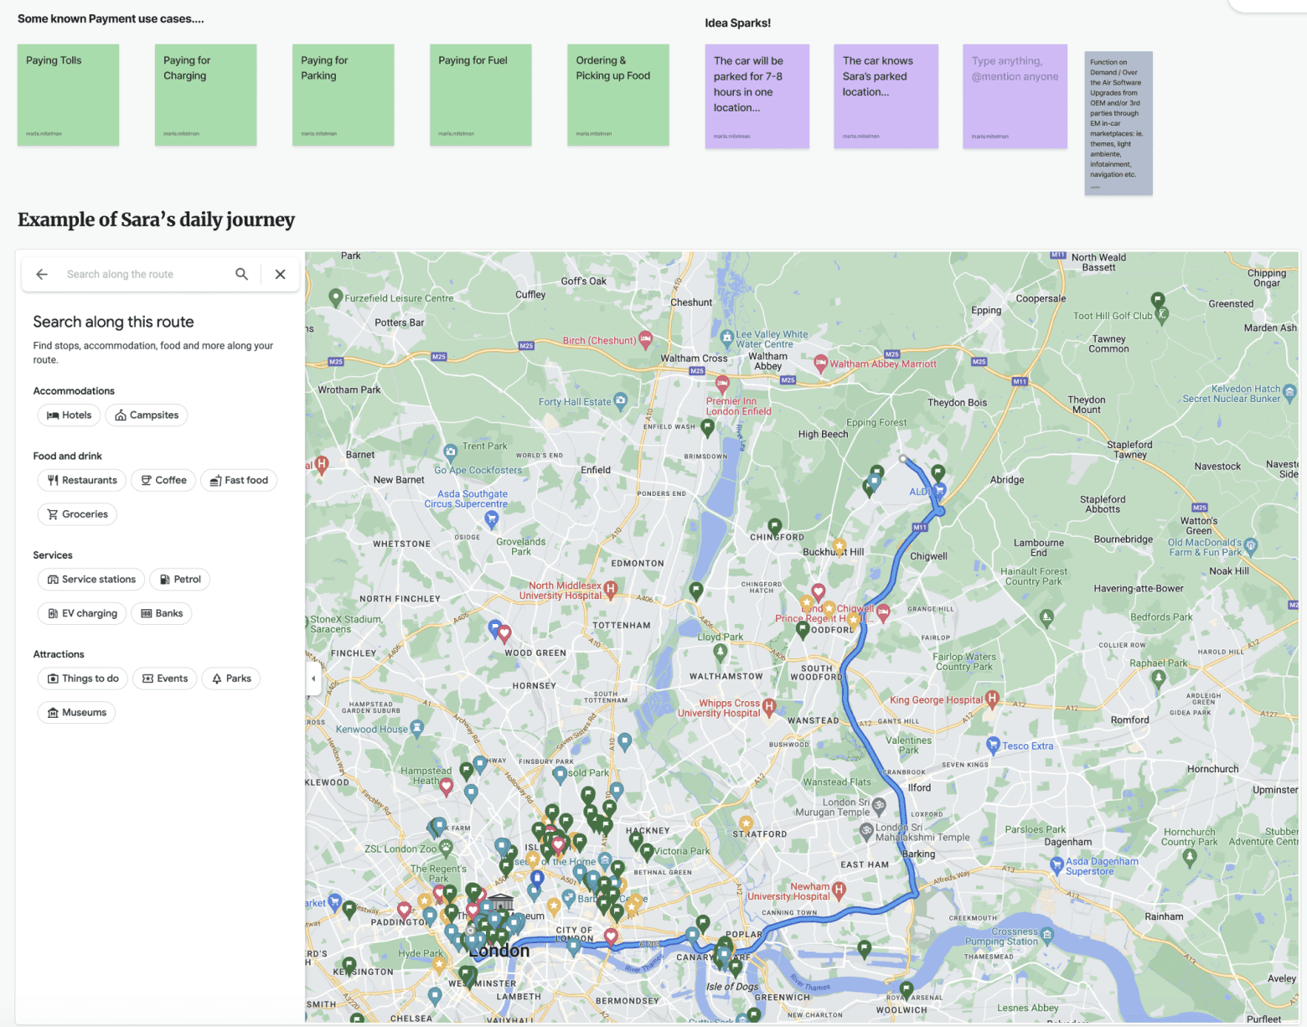
Task: Click the Hornchurch Country Park pin
Action: click(1190, 857)
